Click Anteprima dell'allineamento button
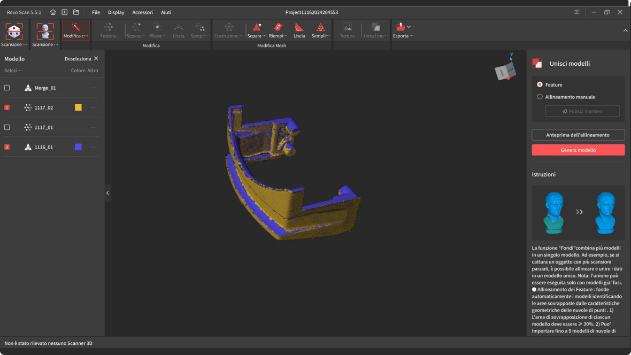631x355 pixels. pyautogui.click(x=578, y=135)
